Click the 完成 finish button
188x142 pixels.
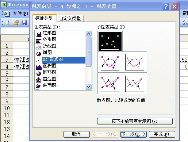tap(162, 134)
